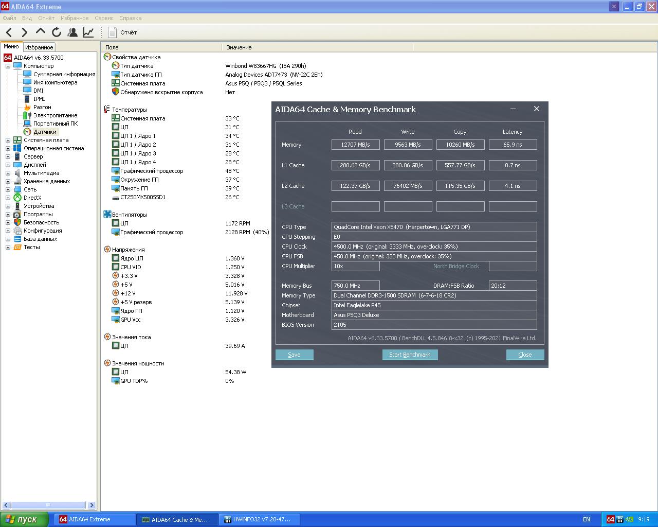This screenshot has width=658, height=527.
Task: Select the Датчики sensors tree item
Action: 45,132
